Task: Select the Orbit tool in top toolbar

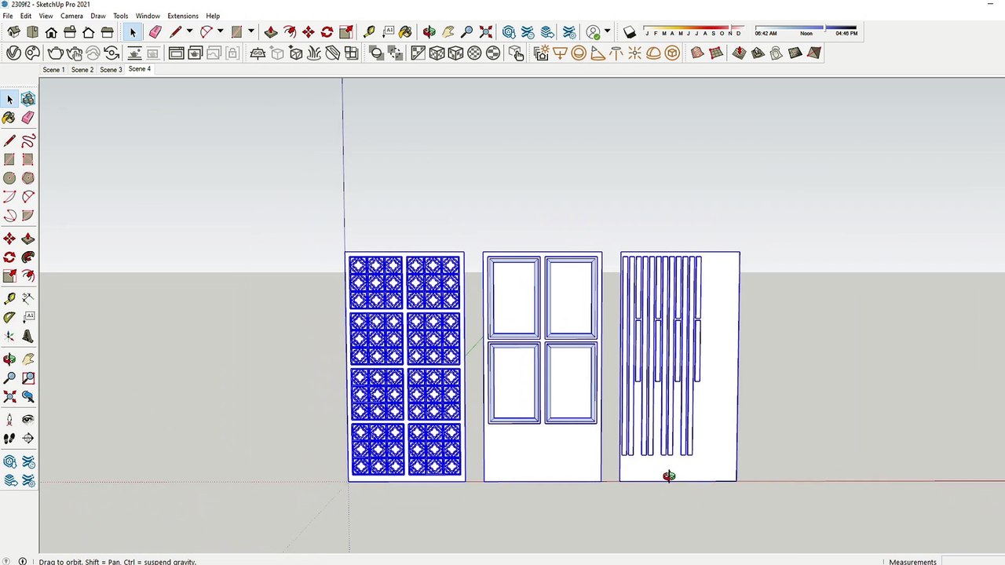Action: (429, 32)
